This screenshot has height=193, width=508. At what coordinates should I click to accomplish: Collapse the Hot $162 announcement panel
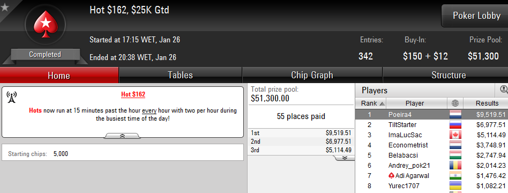[x=122, y=136]
